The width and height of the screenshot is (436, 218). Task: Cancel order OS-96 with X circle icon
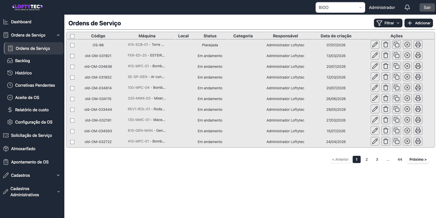tap(407, 44)
